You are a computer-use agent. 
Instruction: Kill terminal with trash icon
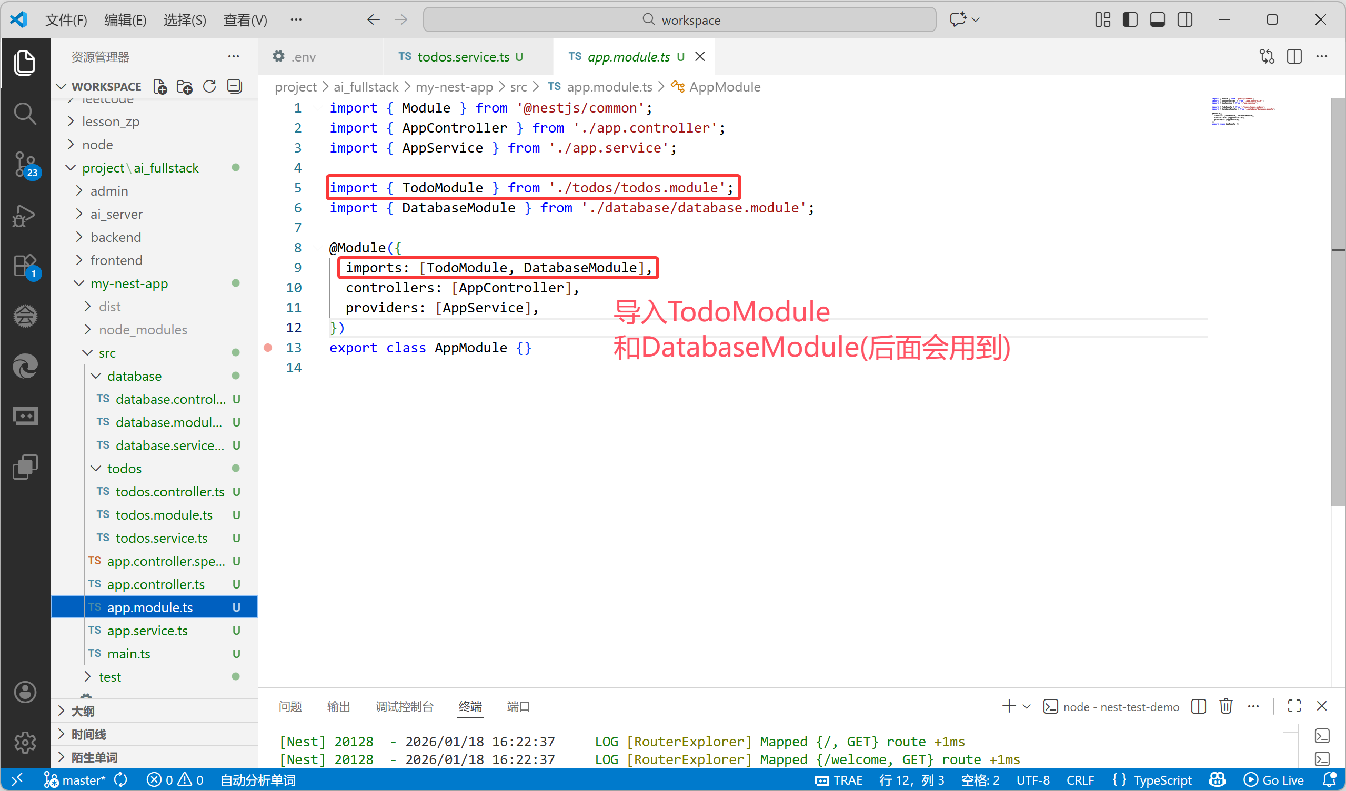[1226, 707]
